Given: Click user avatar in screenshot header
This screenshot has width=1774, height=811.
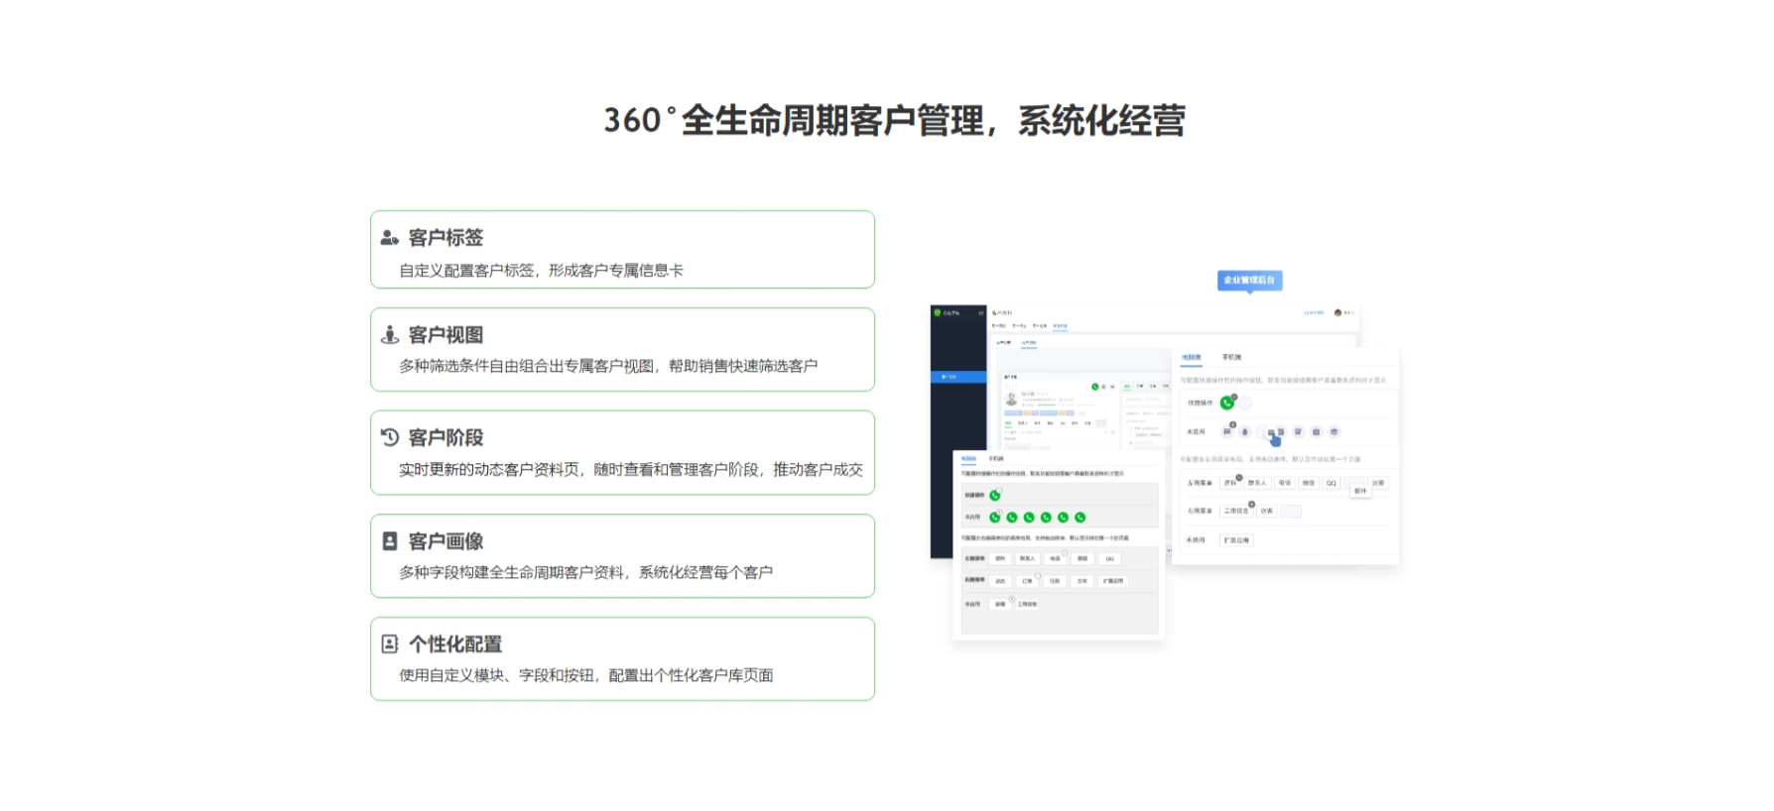Looking at the screenshot, I should pyautogui.click(x=1338, y=312).
